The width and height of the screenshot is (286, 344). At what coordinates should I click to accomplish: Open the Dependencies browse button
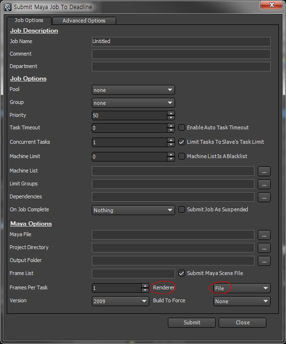264,197
